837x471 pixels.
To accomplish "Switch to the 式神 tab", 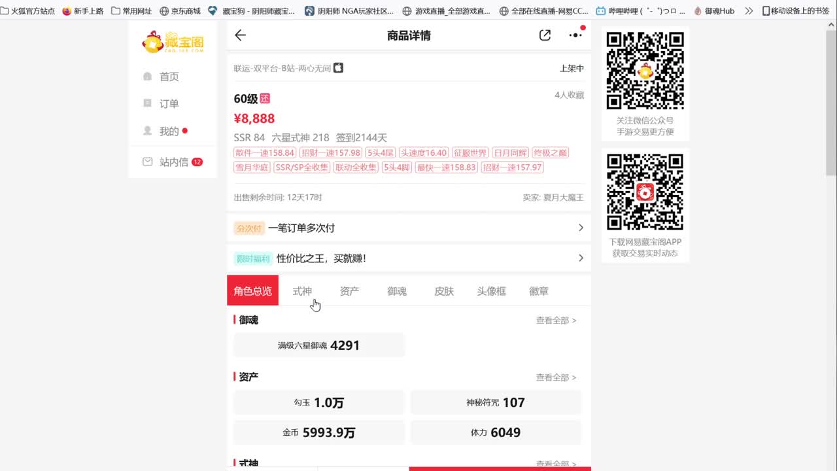I will pyautogui.click(x=302, y=291).
